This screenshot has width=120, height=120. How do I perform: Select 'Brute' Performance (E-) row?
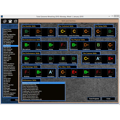click(43, 96)
